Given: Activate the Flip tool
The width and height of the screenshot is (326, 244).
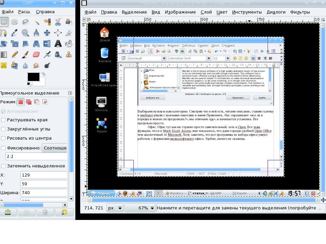Looking at the screenshot, I should tap(47, 44).
